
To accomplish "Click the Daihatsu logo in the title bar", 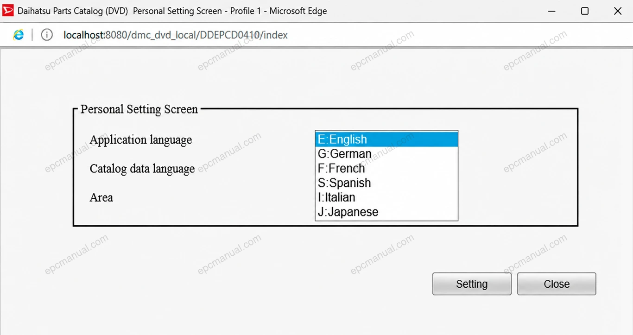I will 8,11.
